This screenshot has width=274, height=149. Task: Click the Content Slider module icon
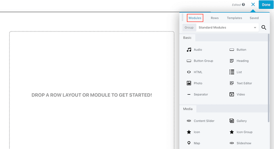click(189, 121)
